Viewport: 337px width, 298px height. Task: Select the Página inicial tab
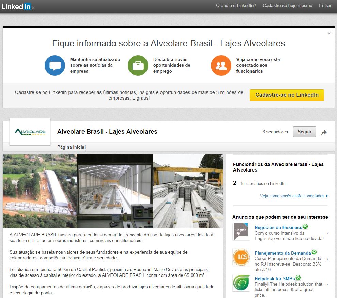click(x=71, y=147)
